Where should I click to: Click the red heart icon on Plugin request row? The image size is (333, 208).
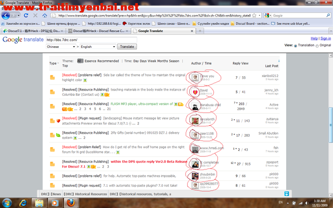(x=58, y=121)
